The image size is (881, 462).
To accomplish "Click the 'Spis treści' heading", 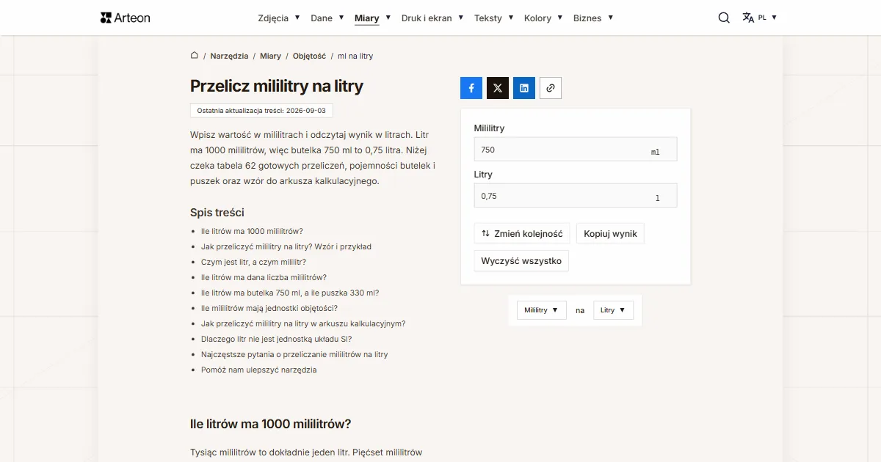I will coord(217,213).
